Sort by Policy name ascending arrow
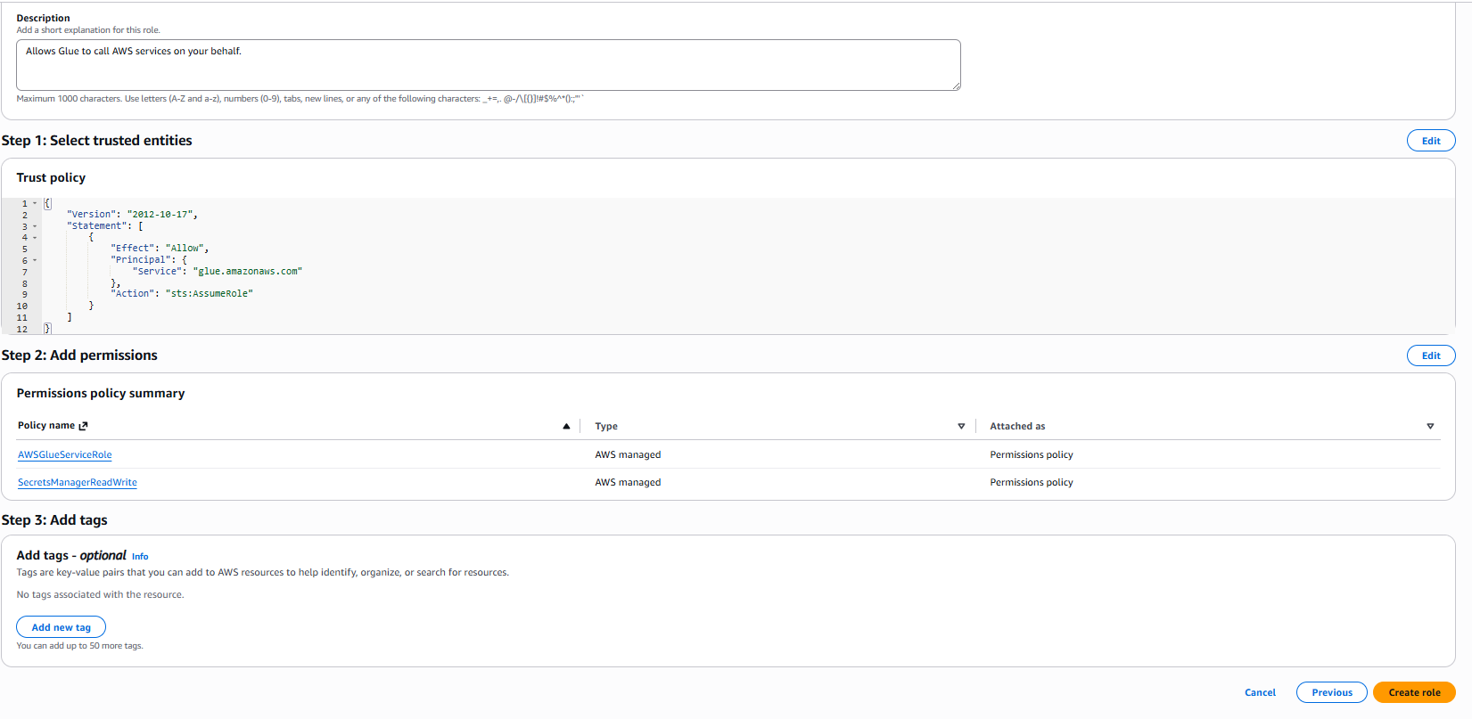The height and width of the screenshot is (719, 1472). 566,427
